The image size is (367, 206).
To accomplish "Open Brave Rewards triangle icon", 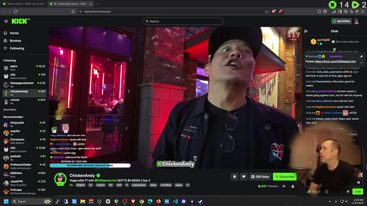I will (280, 11).
